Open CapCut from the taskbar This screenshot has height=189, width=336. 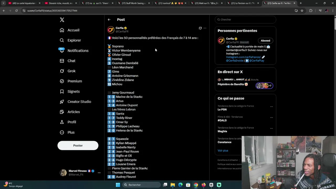coord(211,185)
